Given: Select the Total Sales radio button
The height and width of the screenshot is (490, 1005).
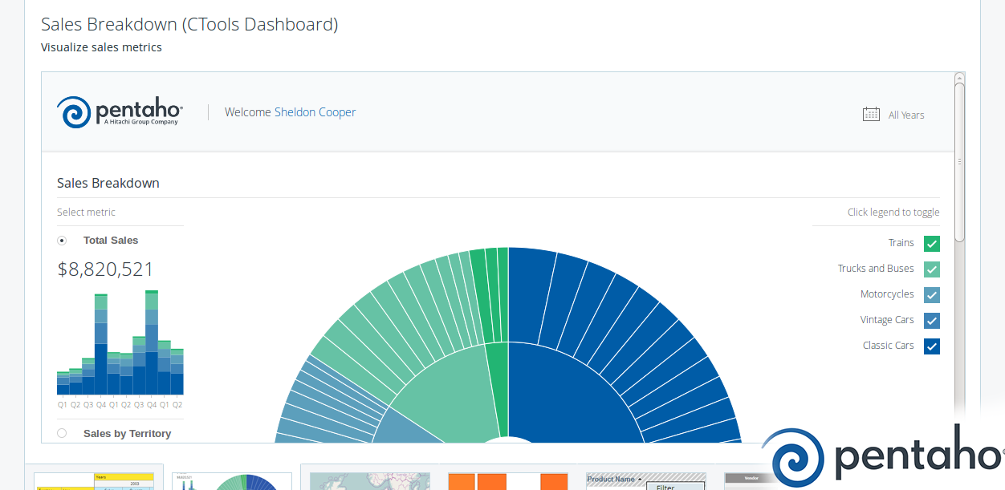Looking at the screenshot, I should pos(62,240).
